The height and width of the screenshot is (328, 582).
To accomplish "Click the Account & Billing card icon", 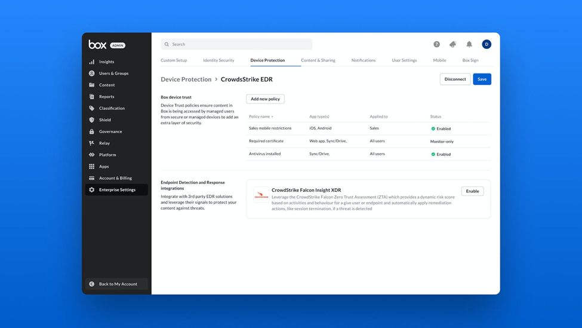I will (x=92, y=178).
